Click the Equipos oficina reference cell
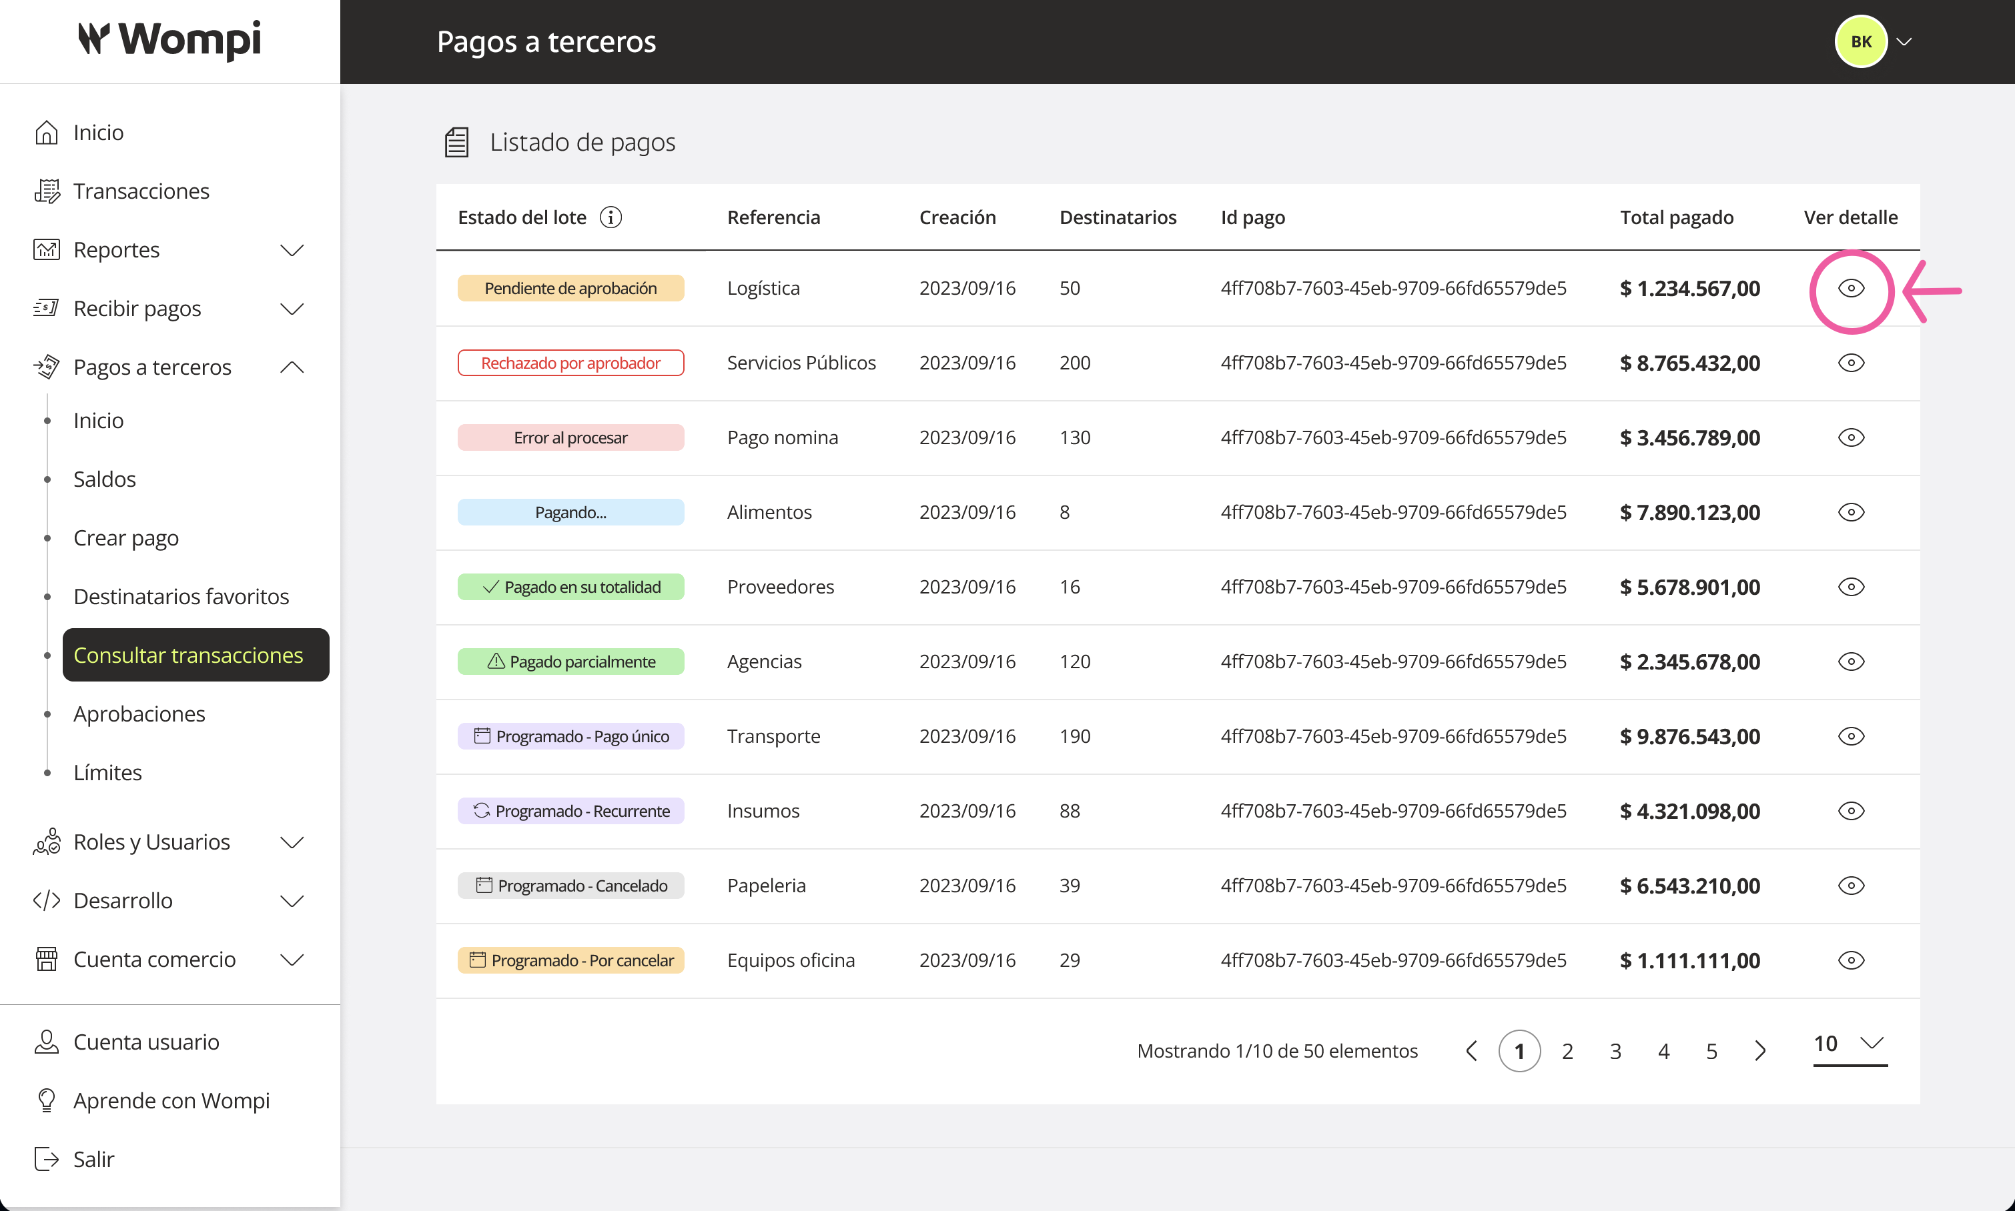The height and width of the screenshot is (1211, 2015). click(791, 960)
